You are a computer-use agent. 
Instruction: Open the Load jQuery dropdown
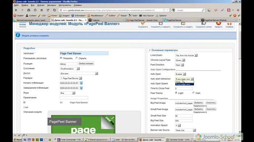click(x=186, y=55)
